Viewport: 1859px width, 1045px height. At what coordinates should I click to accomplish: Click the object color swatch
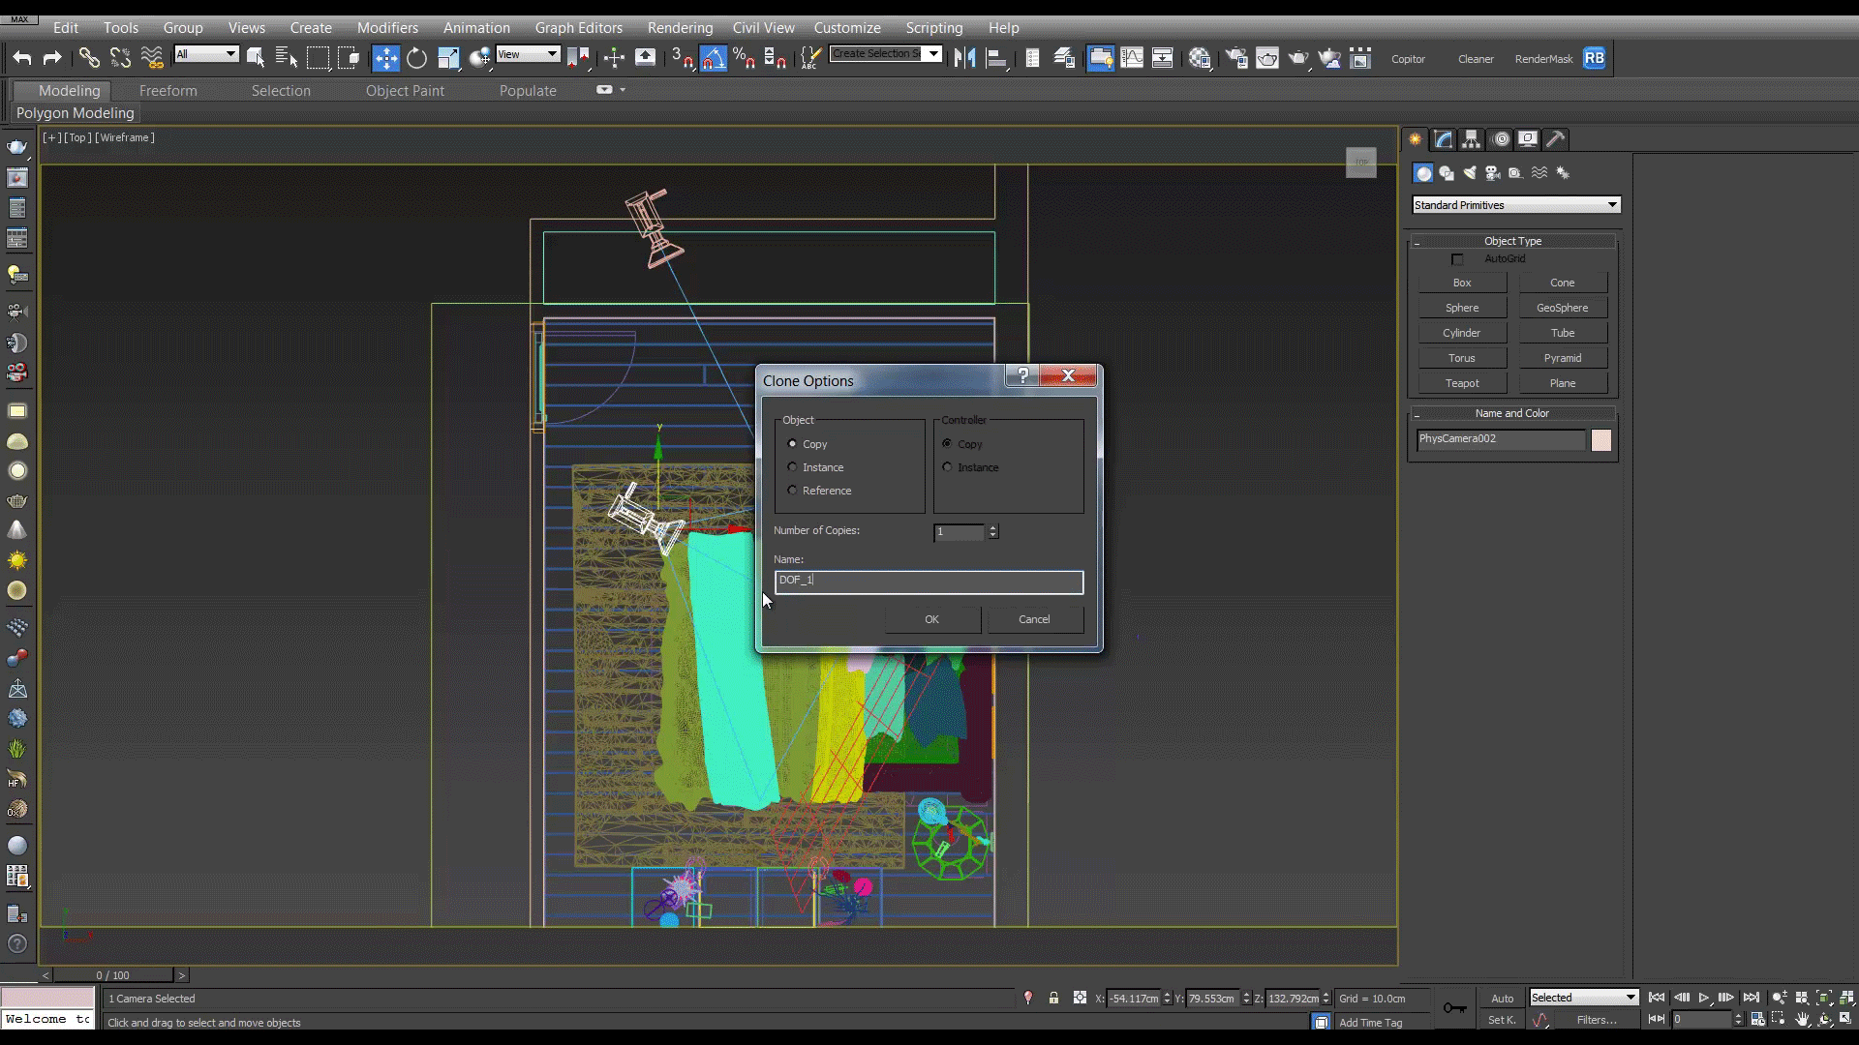click(x=1601, y=440)
